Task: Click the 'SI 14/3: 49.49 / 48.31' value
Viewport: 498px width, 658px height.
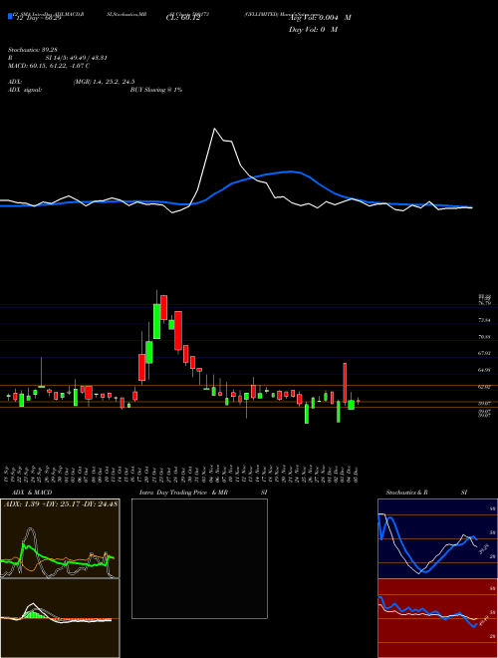Action: [x=77, y=58]
